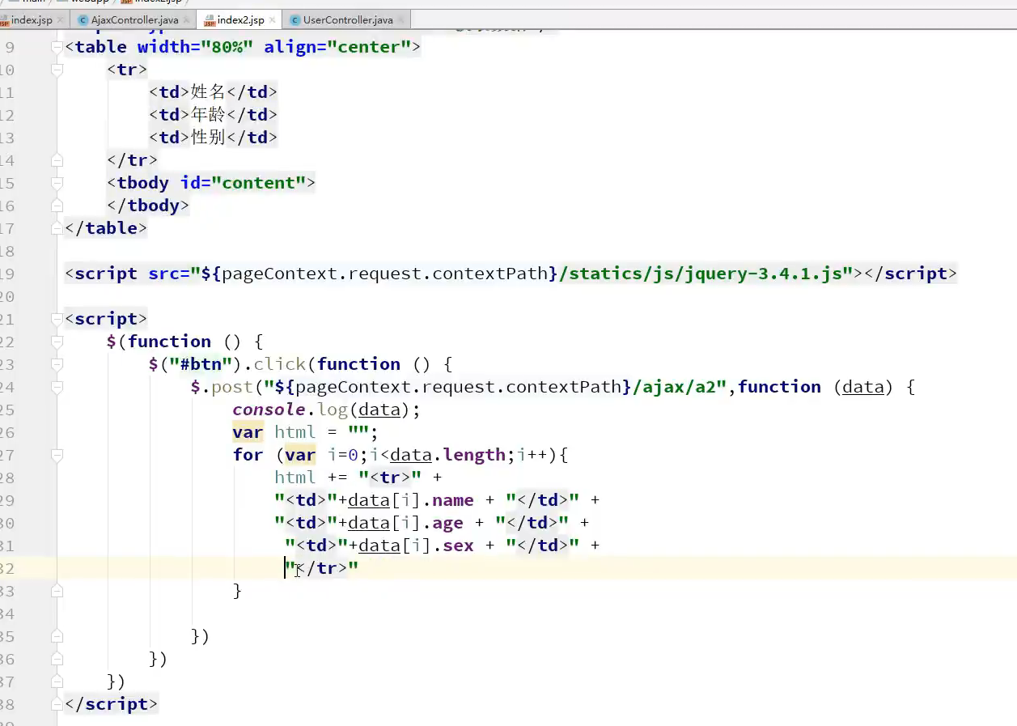The height and width of the screenshot is (726, 1017).
Task: Click the "80%" width attribute value
Action: click(227, 47)
